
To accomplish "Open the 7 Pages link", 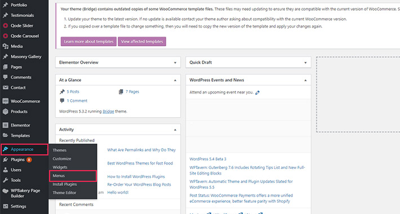I will click(x=132, y=92).
